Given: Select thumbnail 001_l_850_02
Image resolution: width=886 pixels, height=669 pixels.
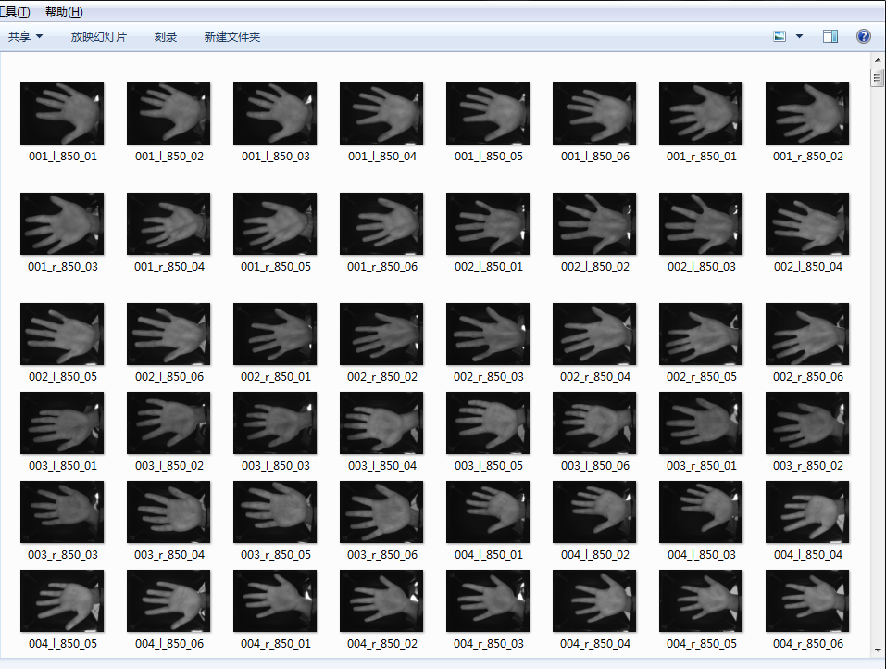Looking at the screenshot, I should [168, 114].
